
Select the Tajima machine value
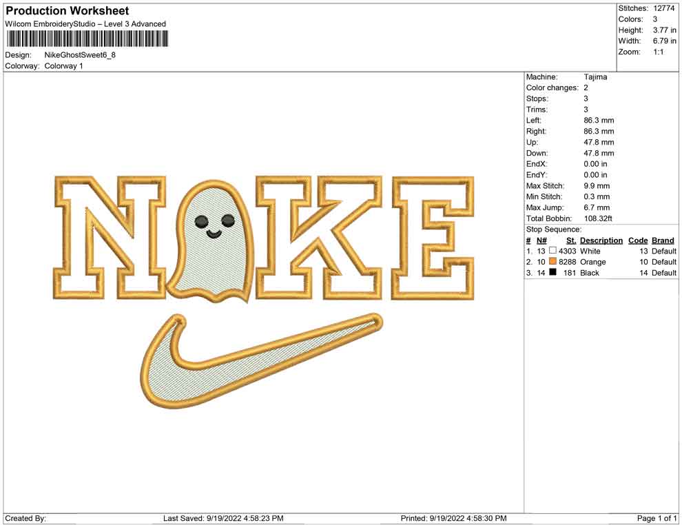pos(595,77)
